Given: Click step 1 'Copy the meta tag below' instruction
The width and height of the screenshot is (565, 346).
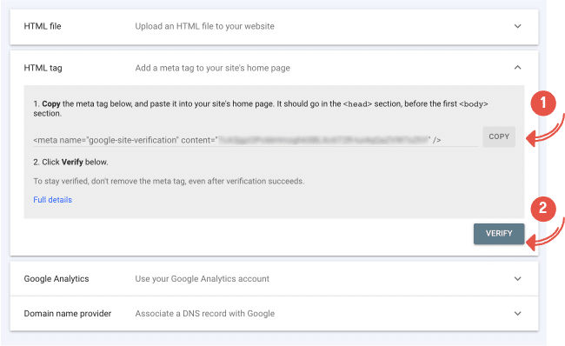Looking at the screenshot, I should coord(261,109).
